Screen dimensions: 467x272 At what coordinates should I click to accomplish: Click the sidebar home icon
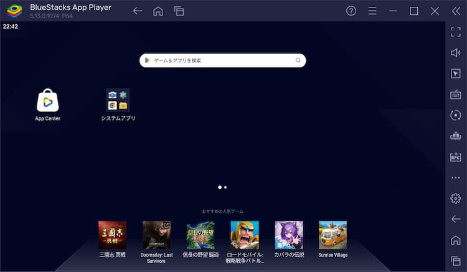click(456, 240)
